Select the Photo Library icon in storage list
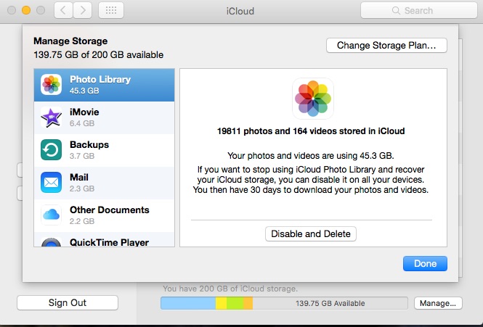 click(x=51, y=84)
